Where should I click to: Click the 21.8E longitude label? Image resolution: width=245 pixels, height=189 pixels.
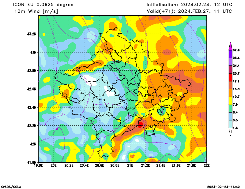(191, 165)
